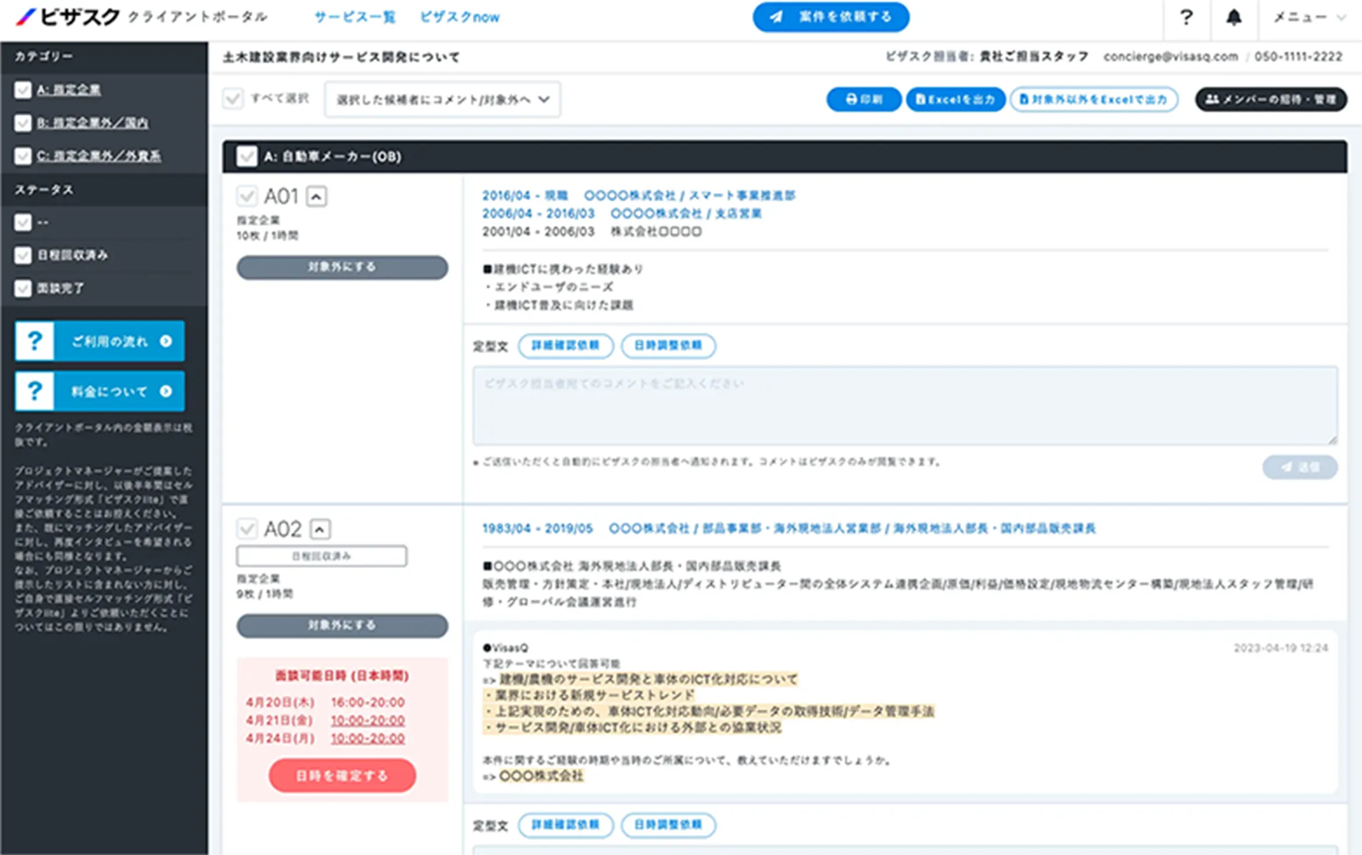This screenshot has width=1362, height=855.
Task: Click concierge@visasq.com email address
Action: [1171, 56]
